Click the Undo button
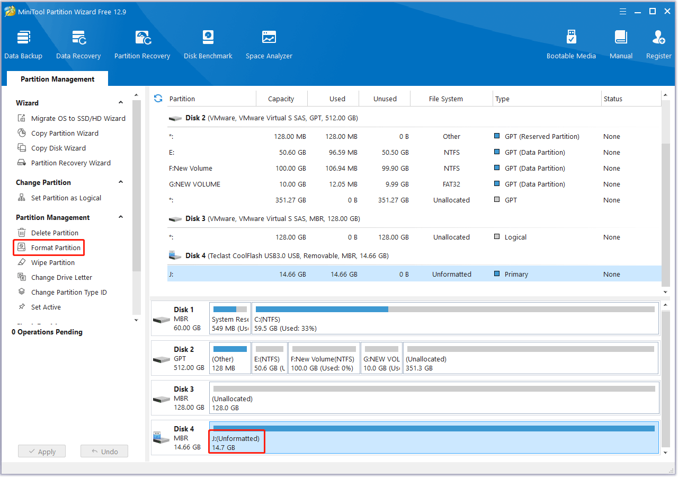The height and width of the screenshot is (477, 678). click(x=104, y=452)
